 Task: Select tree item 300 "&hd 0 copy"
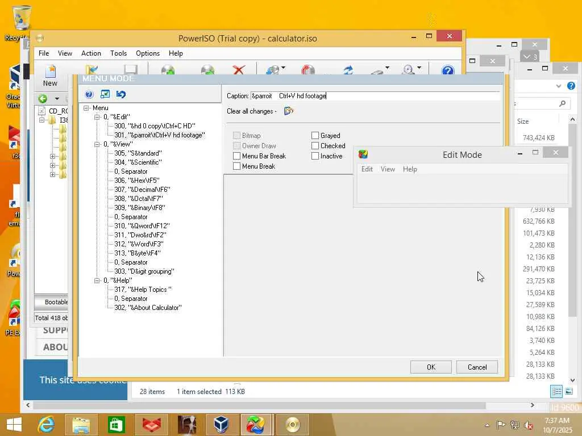pos(155,126)
